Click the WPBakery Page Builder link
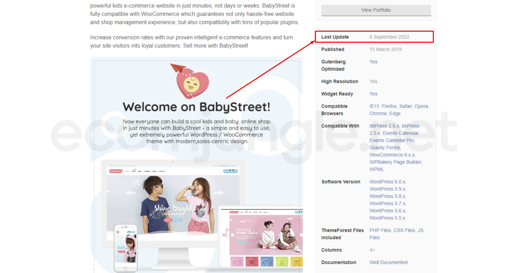This screenshot has height=273, width=508. (x=395, y=162)
